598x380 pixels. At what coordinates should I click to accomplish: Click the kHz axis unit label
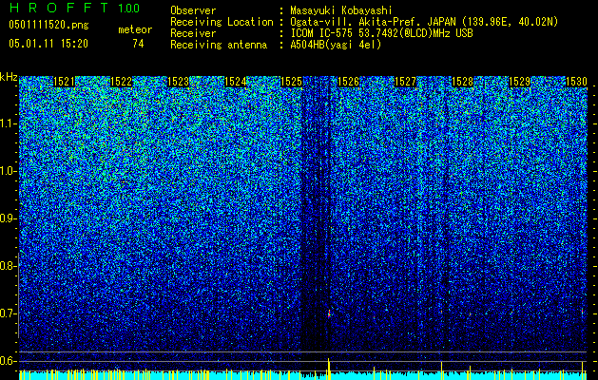click(x=9, y=77)
